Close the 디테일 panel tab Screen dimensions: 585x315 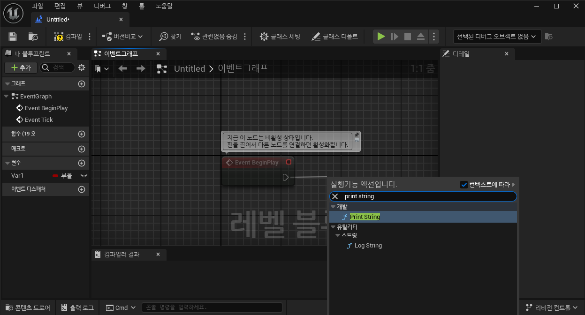507,54
